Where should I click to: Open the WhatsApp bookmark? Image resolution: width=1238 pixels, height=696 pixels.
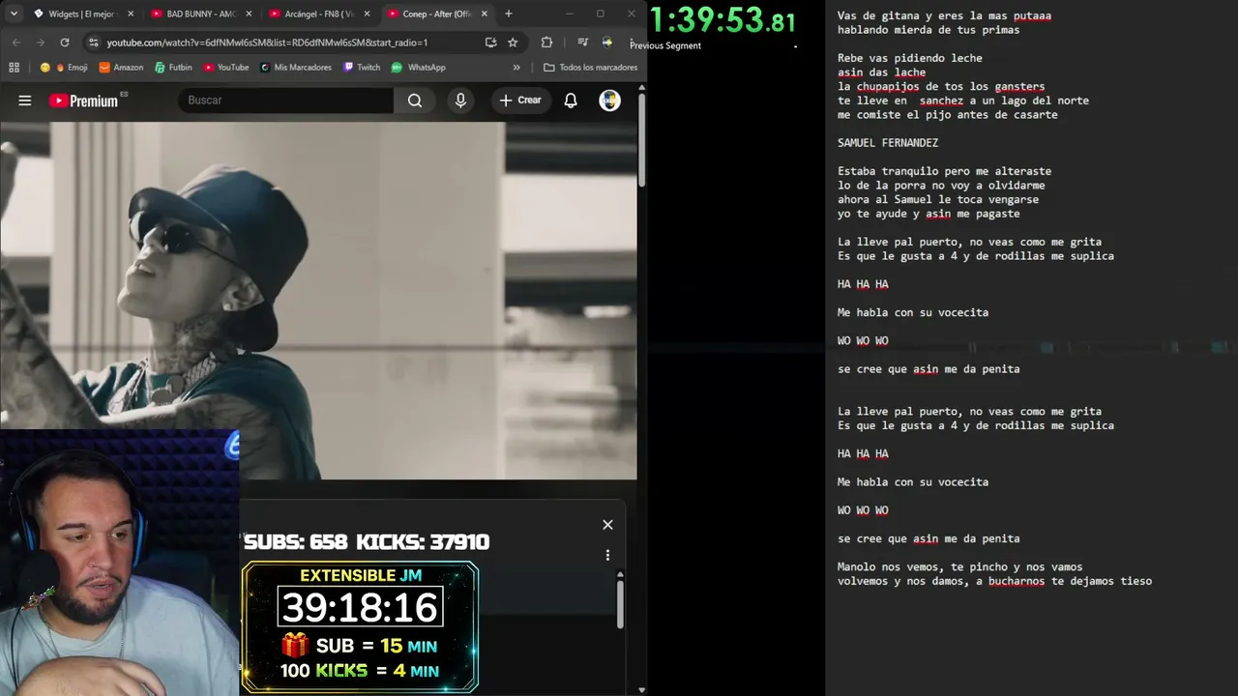418,68
